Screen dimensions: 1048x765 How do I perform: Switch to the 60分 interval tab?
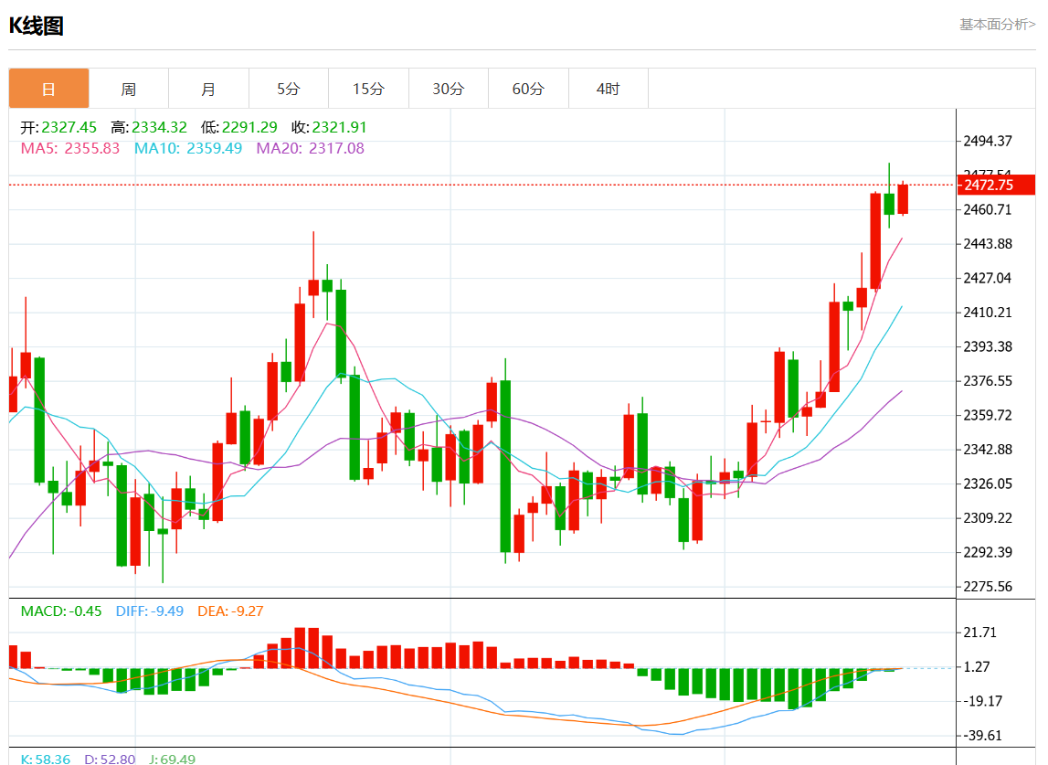click(528, 89)
